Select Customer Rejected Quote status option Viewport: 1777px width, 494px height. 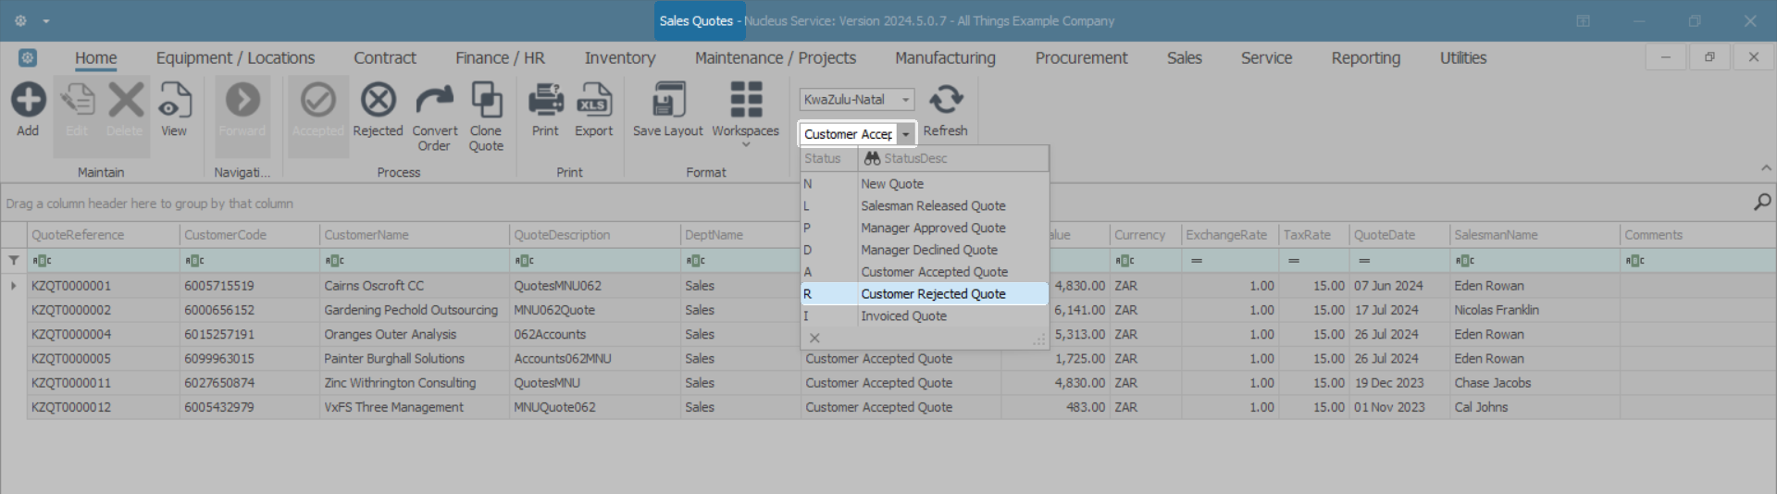click(x=933, y=294)
